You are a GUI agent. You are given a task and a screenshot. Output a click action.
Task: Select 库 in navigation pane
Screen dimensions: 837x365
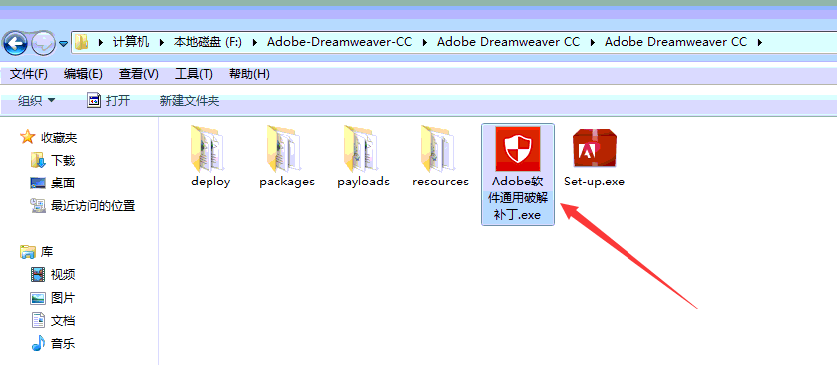[47, 252]
